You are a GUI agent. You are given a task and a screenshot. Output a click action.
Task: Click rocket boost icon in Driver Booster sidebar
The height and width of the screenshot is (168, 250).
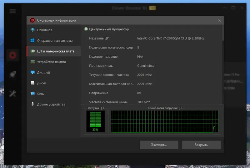point(13,74)
